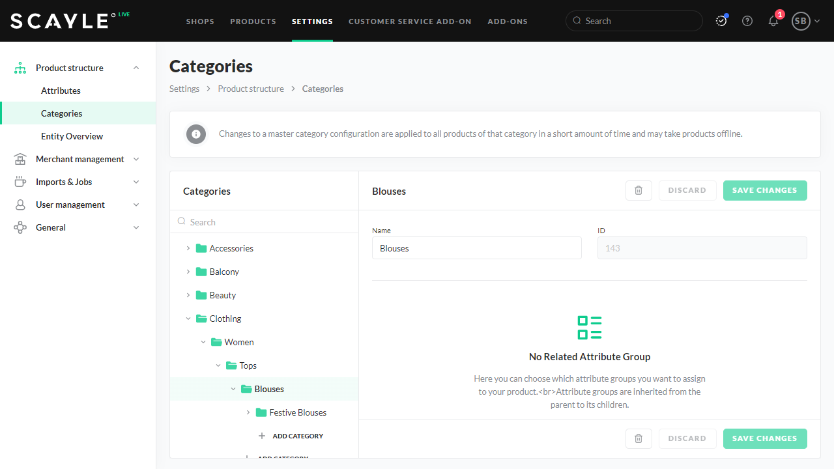The height and width of the screenshot is (469, 834).
Task: Switch to the Add-Ons tab
Action: point(508,21)
